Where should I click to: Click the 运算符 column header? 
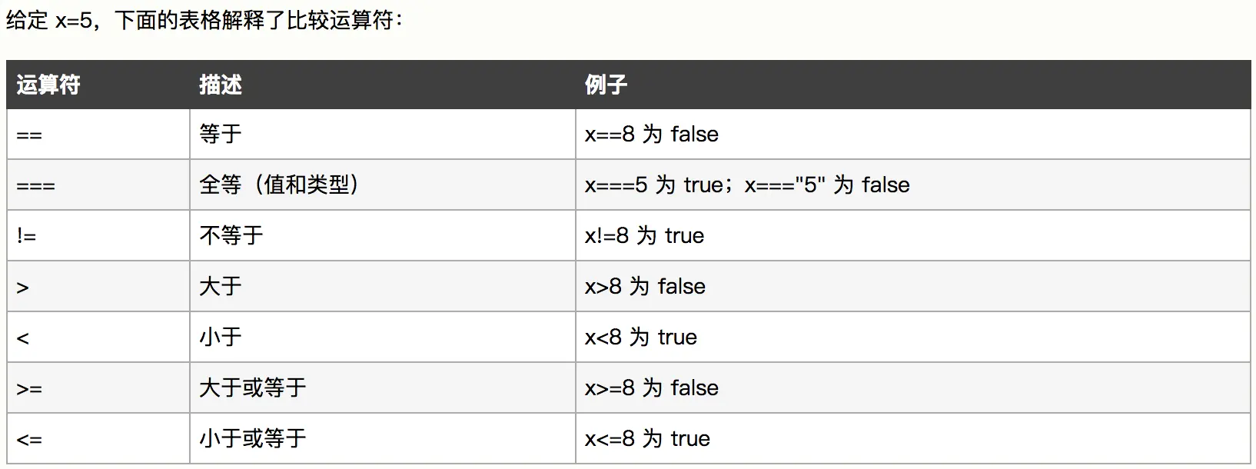[48, 85]
